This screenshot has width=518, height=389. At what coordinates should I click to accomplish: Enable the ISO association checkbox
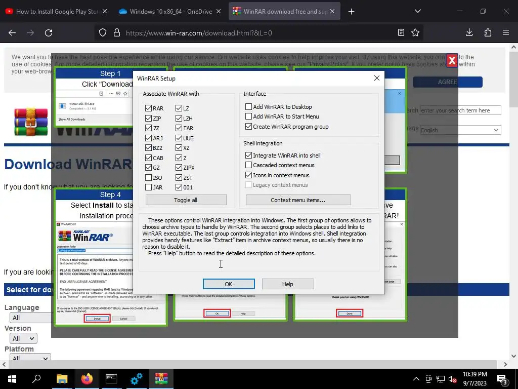point(148,178)
